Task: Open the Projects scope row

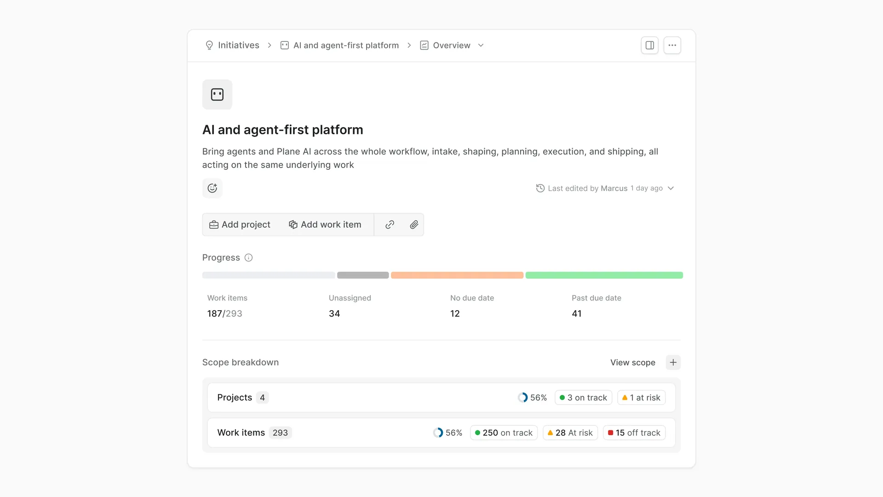Action: (x=441, y=398)
